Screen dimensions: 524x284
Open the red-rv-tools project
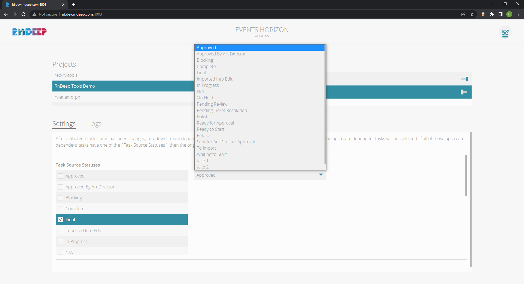(x=66, y=75)
